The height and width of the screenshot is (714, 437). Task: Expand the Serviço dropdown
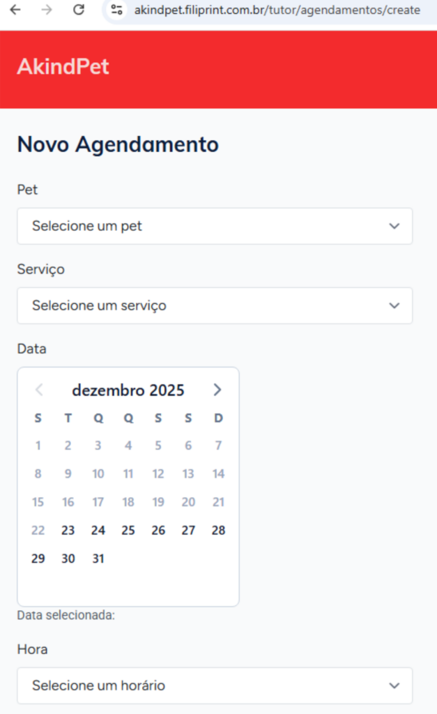[x=215, y=305]
